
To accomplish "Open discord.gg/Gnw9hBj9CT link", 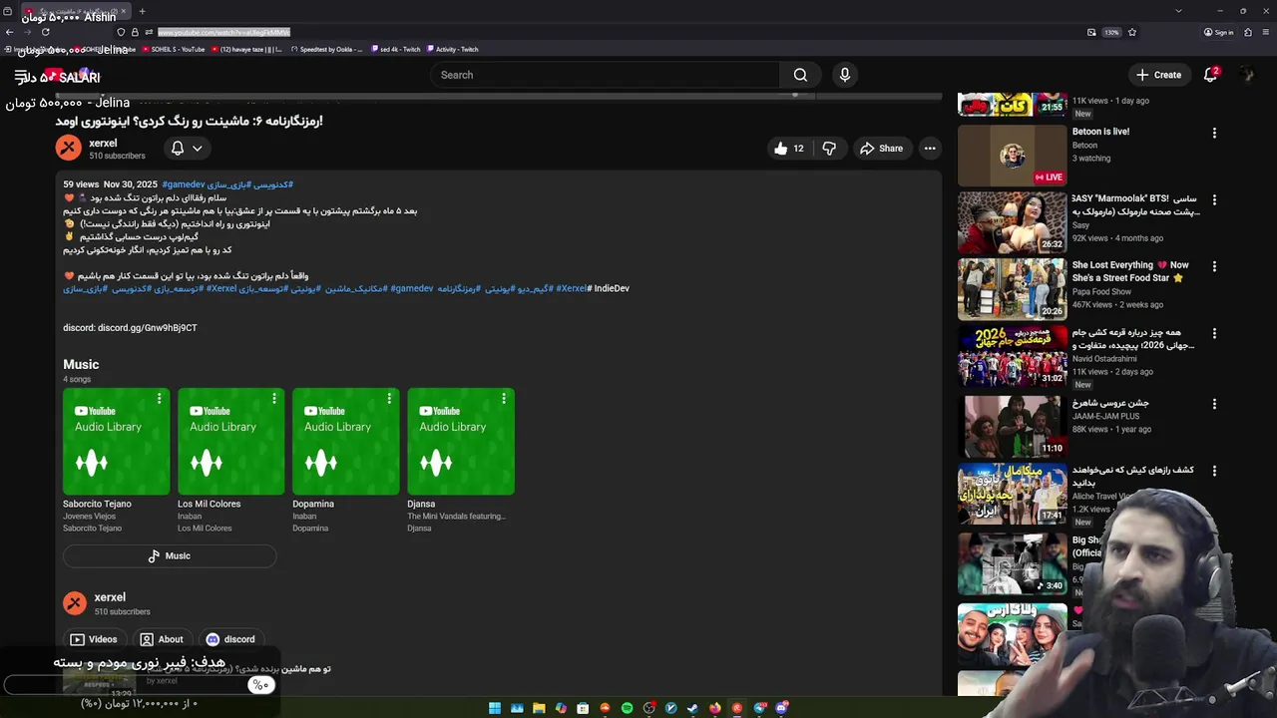I will click(148, 328).
